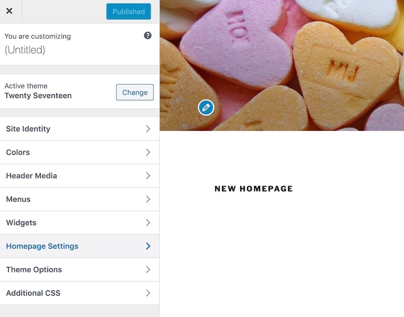
Task: Open the Additional CSS section
Action: pyautogui.click(x=80, y=293)
